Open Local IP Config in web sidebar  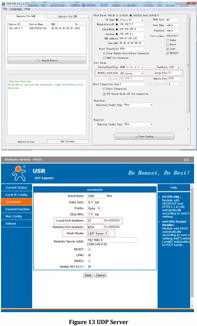coord(16,195)
